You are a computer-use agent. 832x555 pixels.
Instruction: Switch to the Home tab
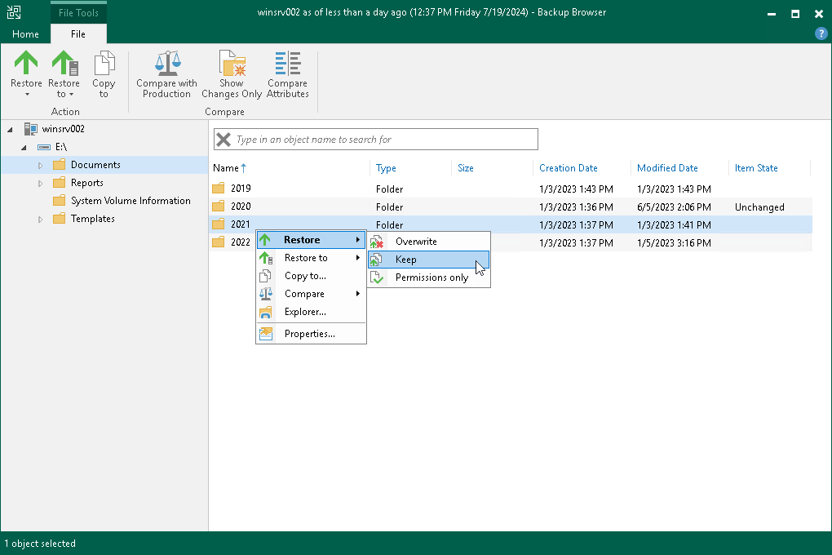tap(24, 34)
